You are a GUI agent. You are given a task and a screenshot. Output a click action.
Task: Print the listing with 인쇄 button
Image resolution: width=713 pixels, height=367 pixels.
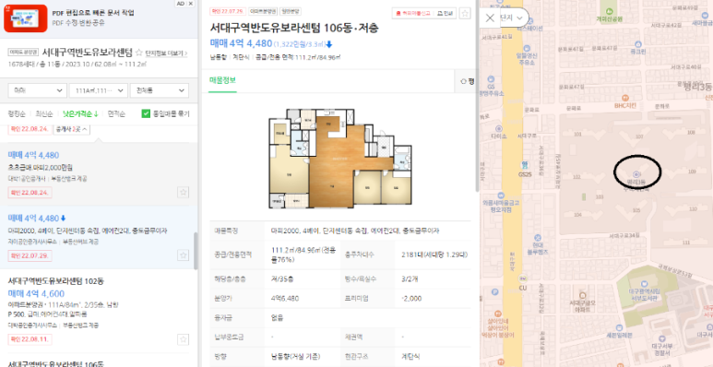point(446,14)
